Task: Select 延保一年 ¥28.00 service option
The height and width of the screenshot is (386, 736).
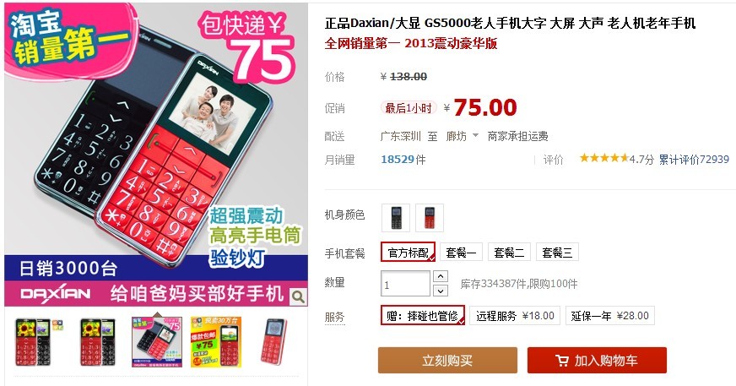Action: (x=609, y=316)
